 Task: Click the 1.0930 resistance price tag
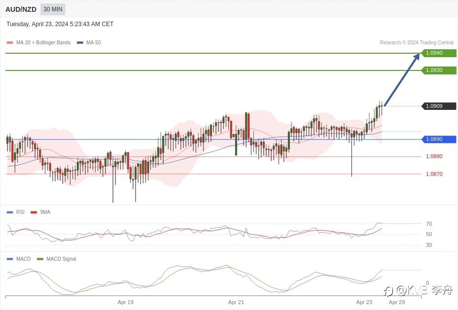click(439, 70)
